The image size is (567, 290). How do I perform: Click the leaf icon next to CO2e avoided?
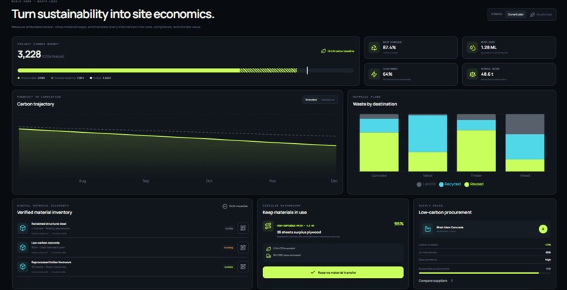(268, 249)
